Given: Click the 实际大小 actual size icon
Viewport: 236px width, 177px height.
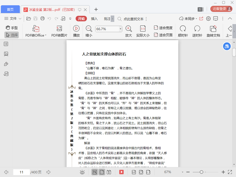Looking at the screenshot, I should [x=143, y=29].
